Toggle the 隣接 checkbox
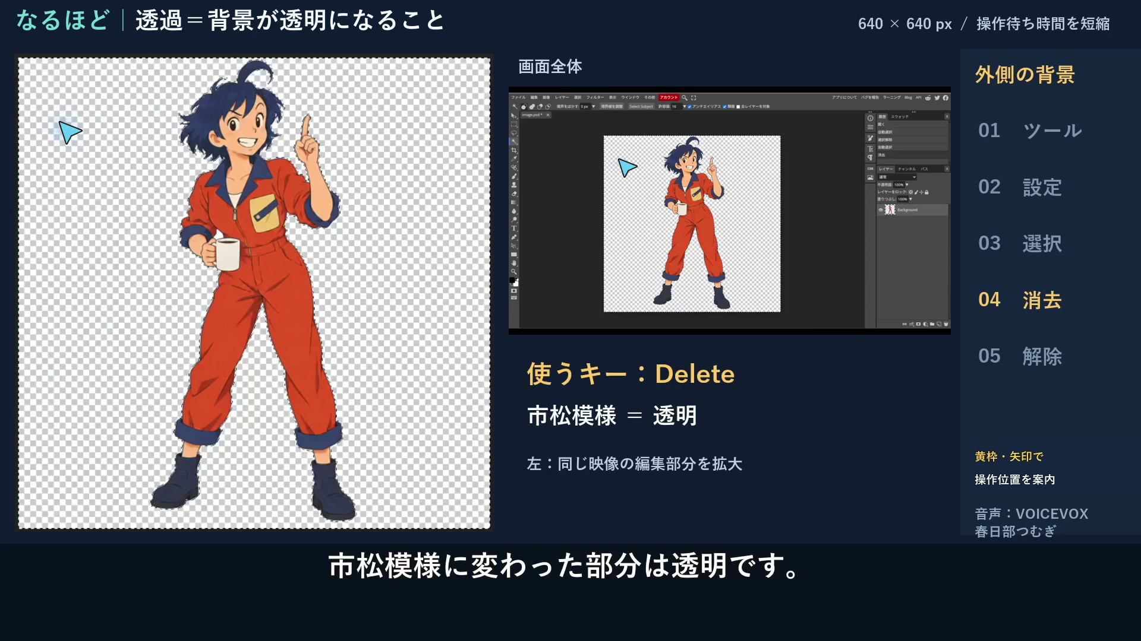Screen dimensions: 1141x641 724,107
